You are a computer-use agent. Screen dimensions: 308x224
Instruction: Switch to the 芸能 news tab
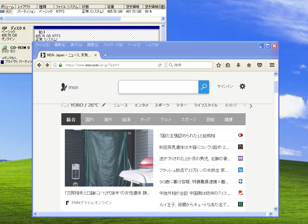coord(210,119)
